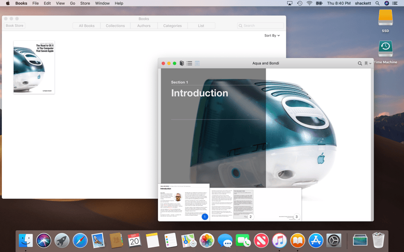The height and width of the screenshot is (252, 404).
Task: Switch to Collections tab
Action: pyautogui.click(x=115, y=26)
